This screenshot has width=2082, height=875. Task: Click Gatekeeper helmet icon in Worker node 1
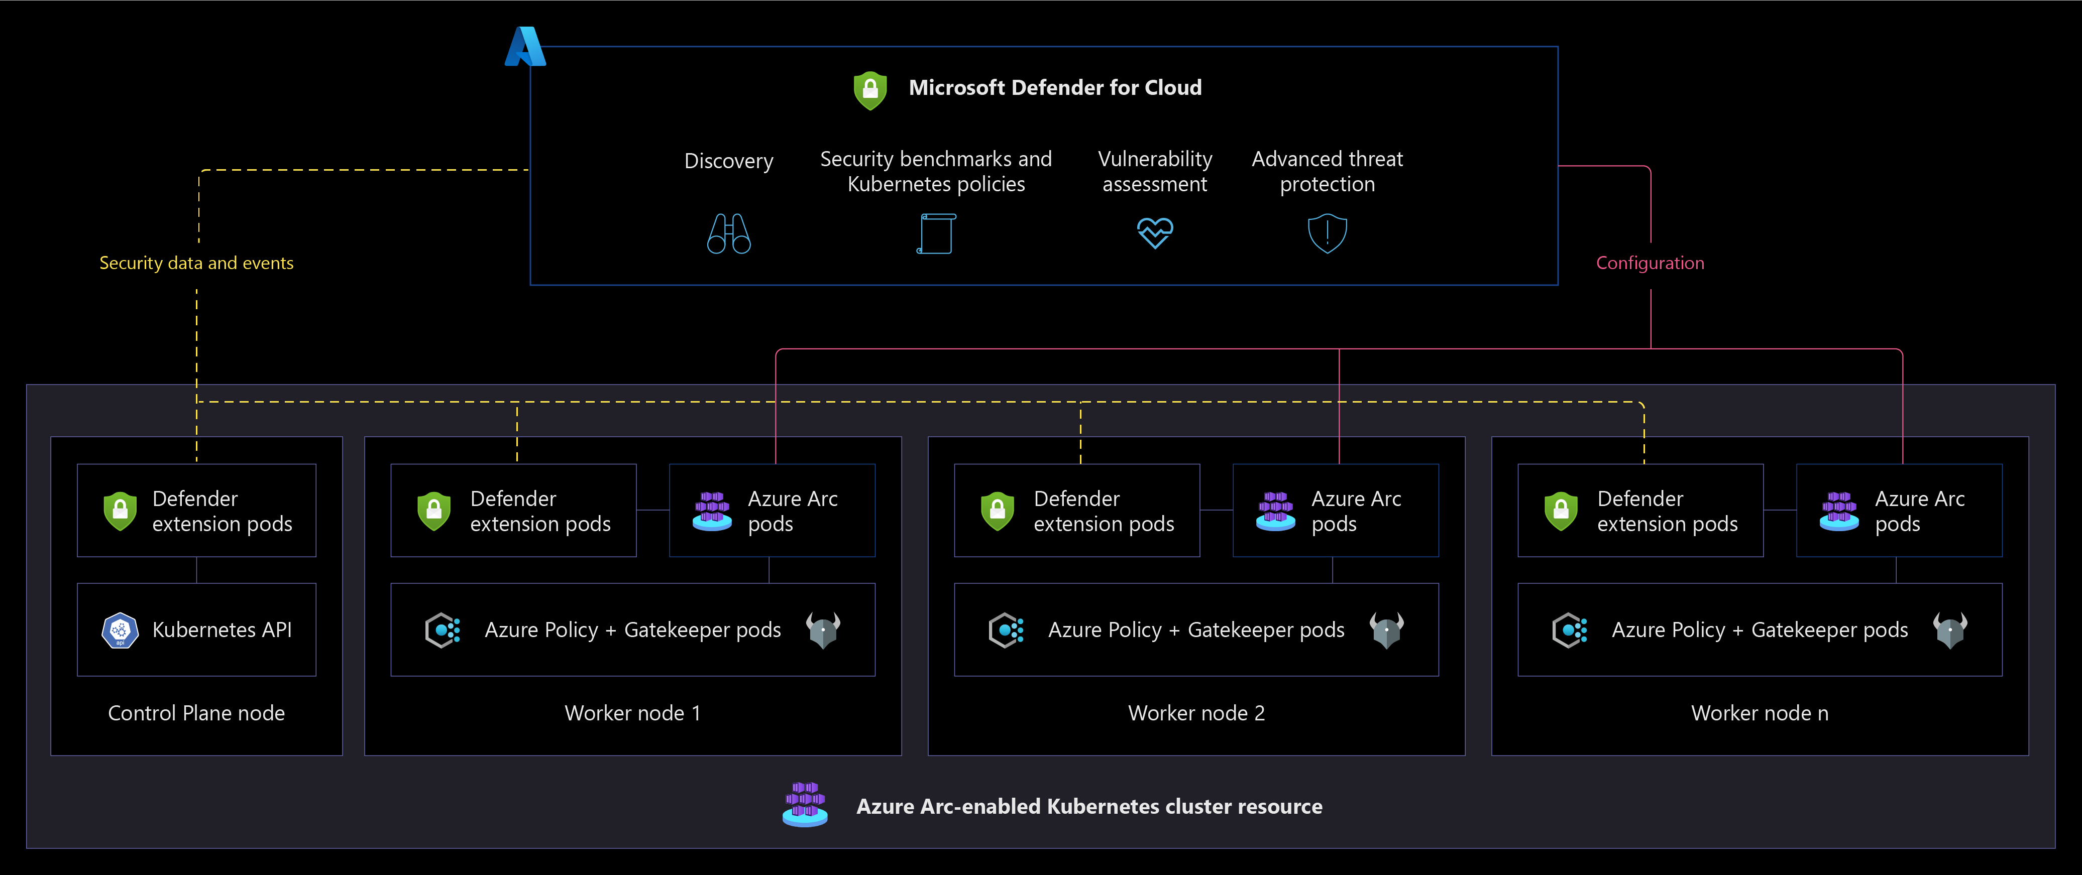(824, 630)
